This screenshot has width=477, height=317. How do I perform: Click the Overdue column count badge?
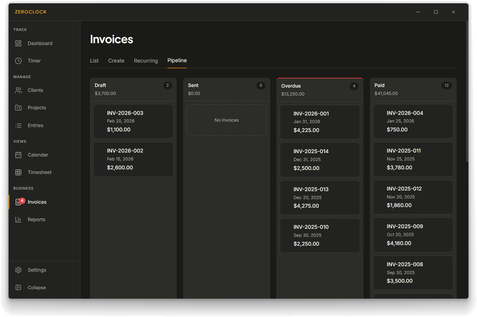pyautogui.click(x=354, y=86)
